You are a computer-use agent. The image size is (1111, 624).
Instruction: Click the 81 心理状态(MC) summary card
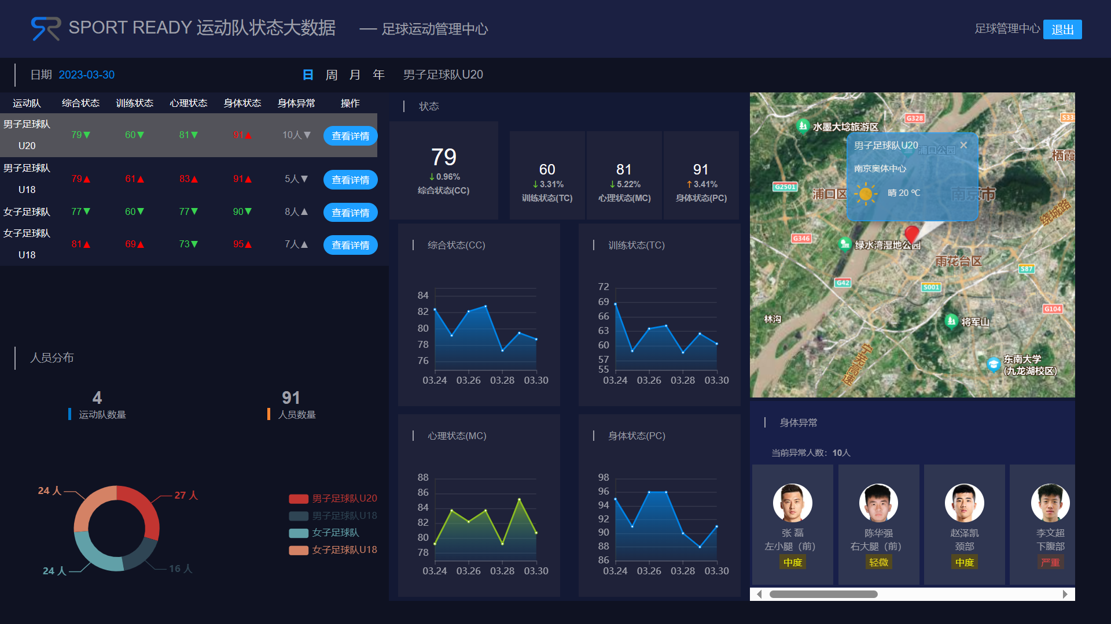624,175
